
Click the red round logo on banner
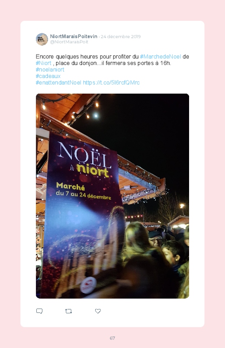88,285
